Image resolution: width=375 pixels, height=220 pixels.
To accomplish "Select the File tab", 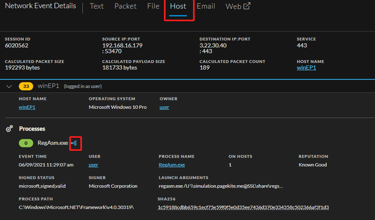I will [x=153, y=6].
